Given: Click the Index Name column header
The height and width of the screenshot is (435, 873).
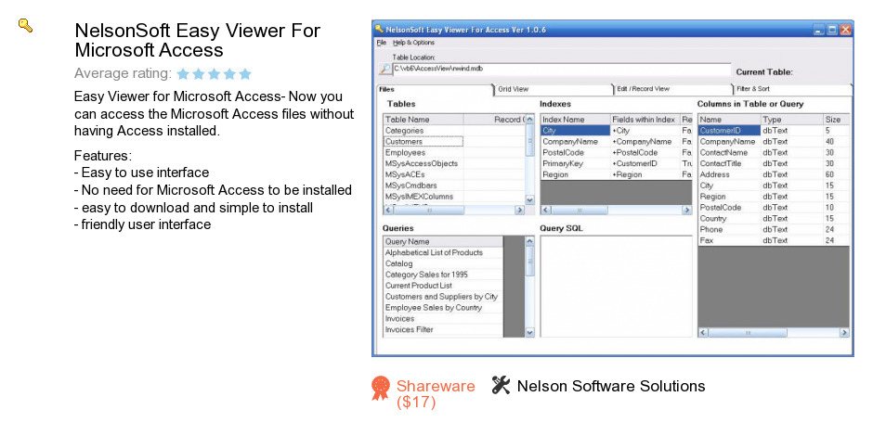Looking at the screenshot, I should click(x=575, y=120).
